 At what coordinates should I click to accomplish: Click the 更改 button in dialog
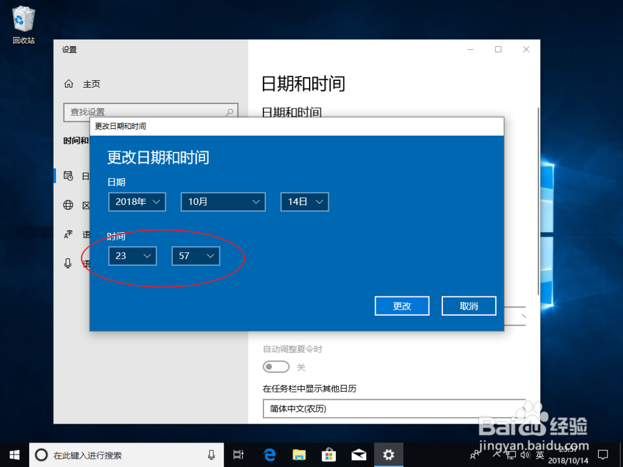402,306
